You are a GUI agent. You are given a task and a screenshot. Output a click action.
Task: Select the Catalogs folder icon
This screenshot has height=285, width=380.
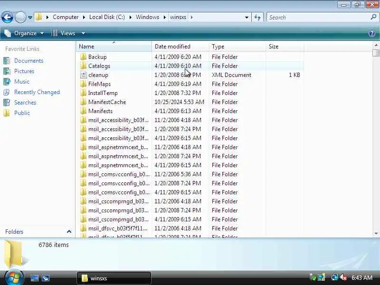click(x=84, y=66)
